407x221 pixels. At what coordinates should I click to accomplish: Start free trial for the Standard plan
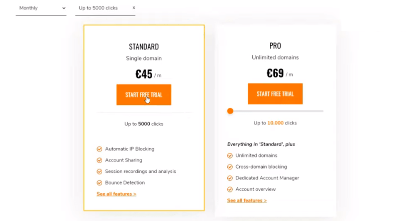pos(144,94)
